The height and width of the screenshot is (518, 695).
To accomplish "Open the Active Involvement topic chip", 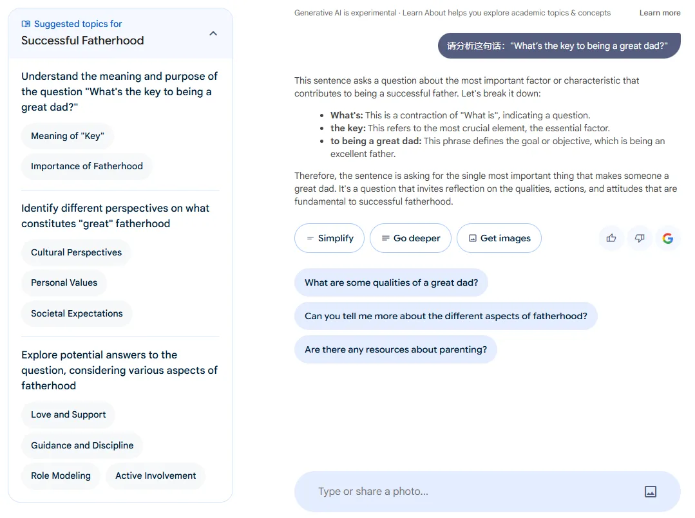I will pos(155,476).
